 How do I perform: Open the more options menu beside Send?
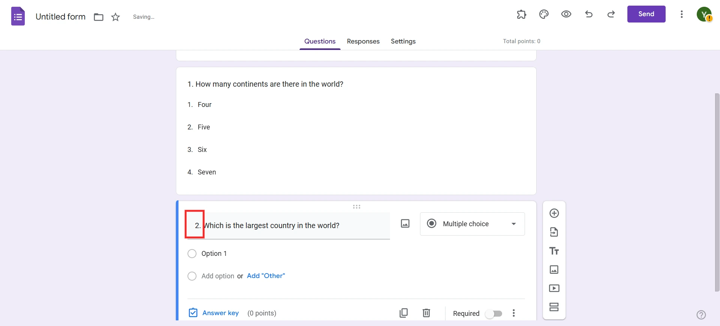click(682, 14)
